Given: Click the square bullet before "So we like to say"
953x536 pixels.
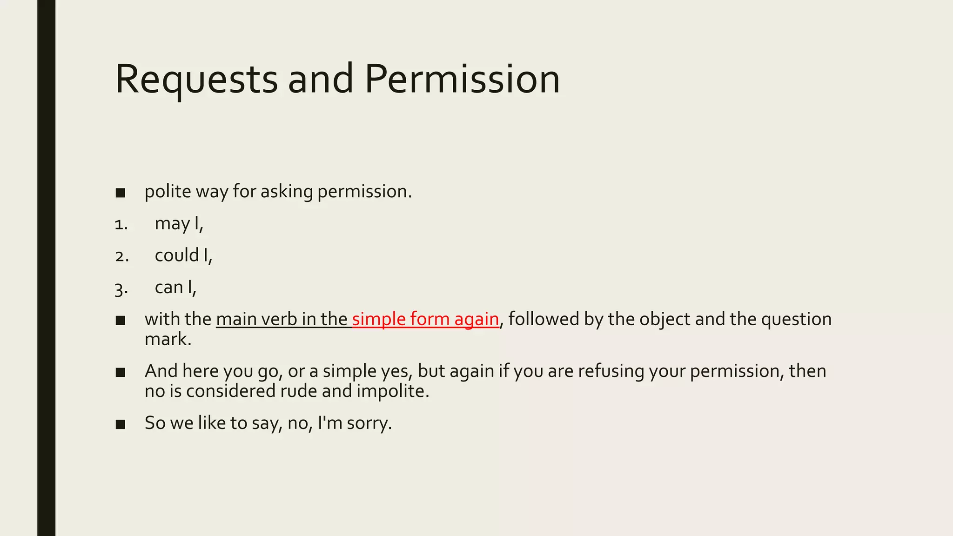Looking at the screenshot, I should (x=121, y=424).
